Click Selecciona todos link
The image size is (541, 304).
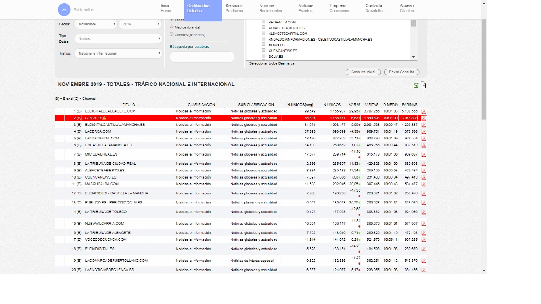click(263, 63)
